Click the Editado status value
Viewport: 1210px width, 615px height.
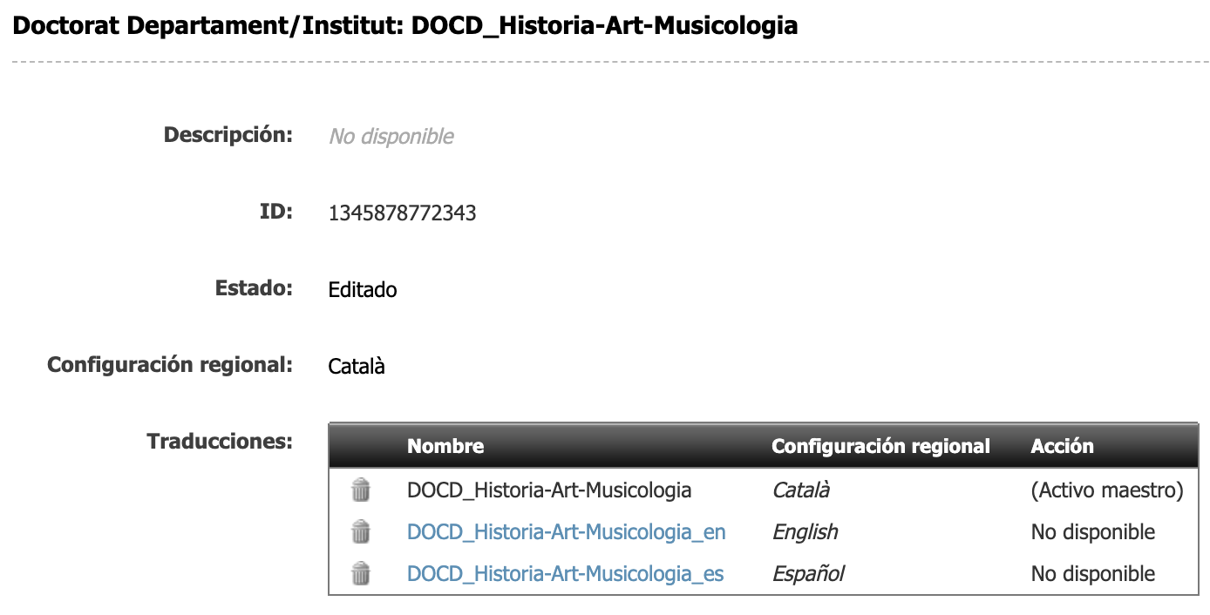pos(363,290)
